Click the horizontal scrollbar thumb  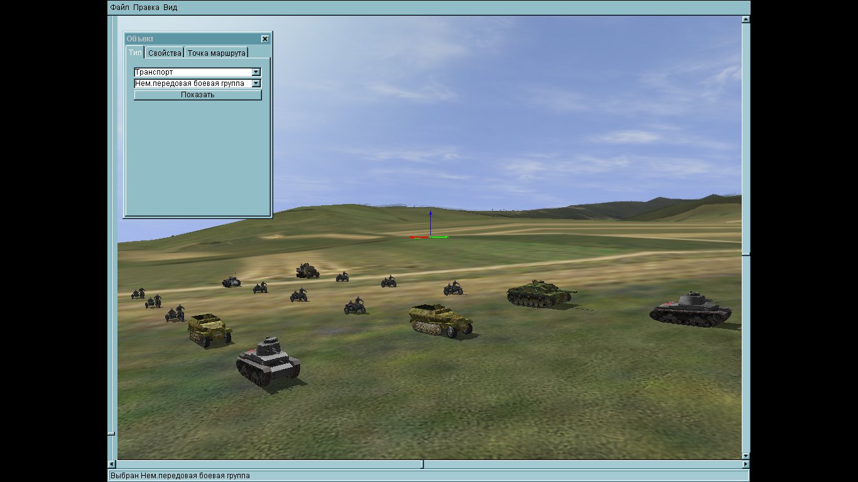[x=422, y=464]
